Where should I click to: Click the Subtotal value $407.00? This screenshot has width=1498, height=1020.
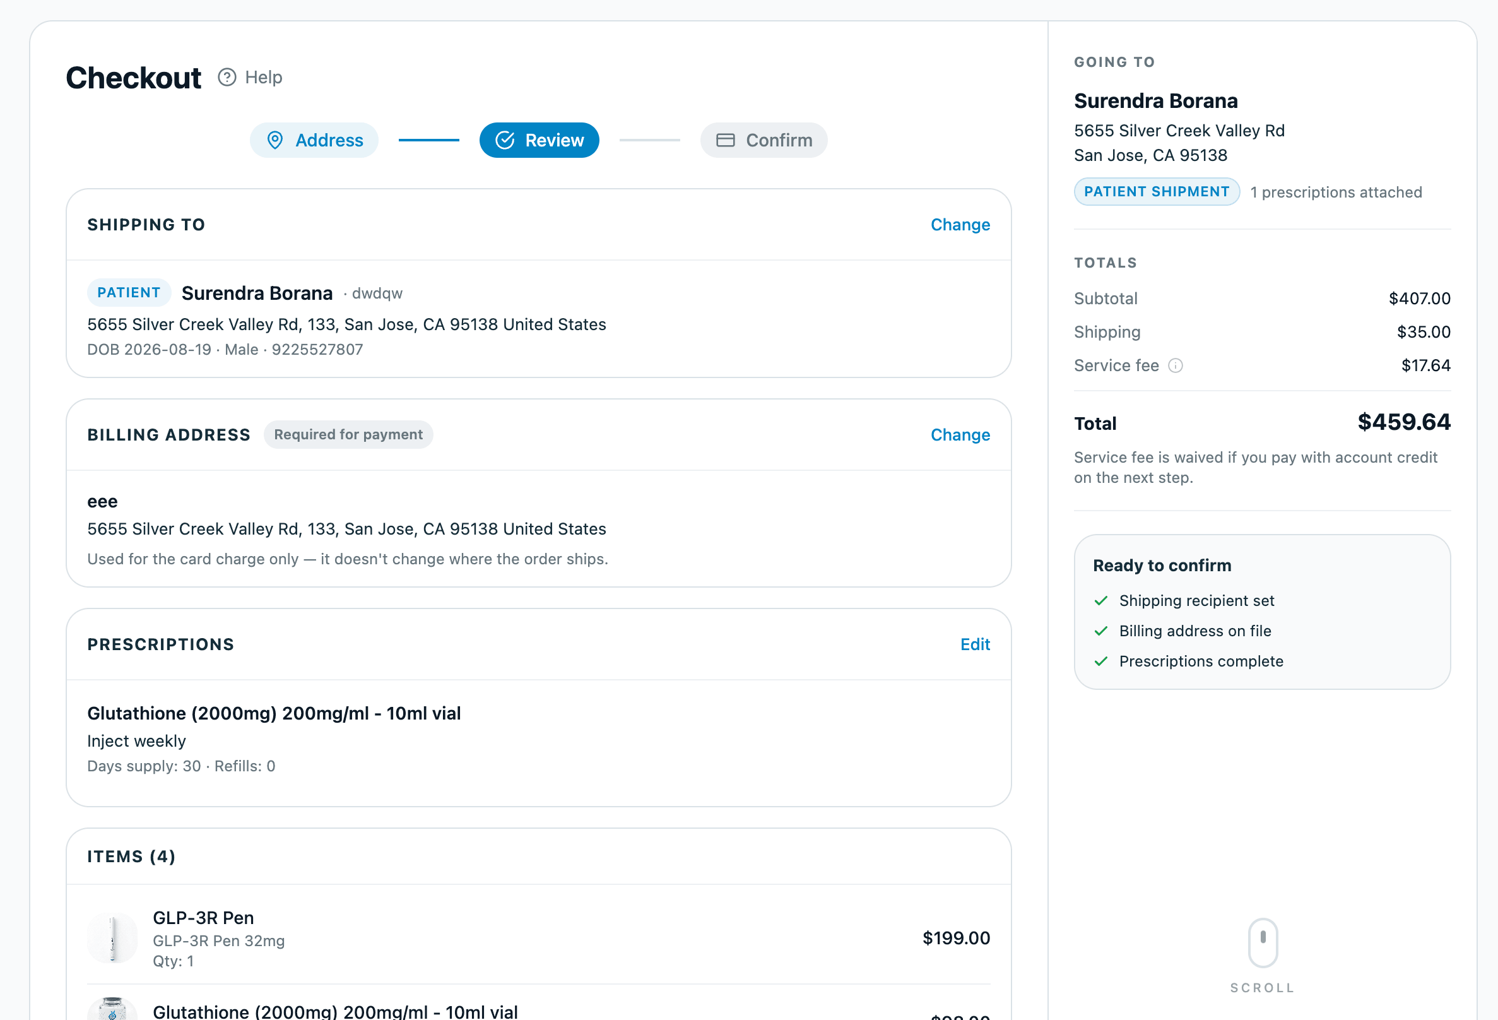tap(1419, 299)
